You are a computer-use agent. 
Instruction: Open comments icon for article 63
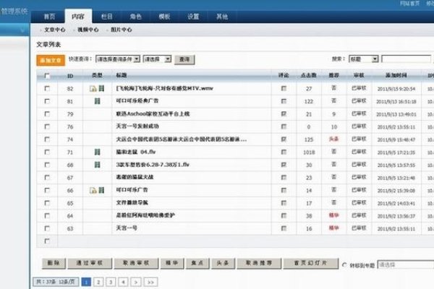284,228
